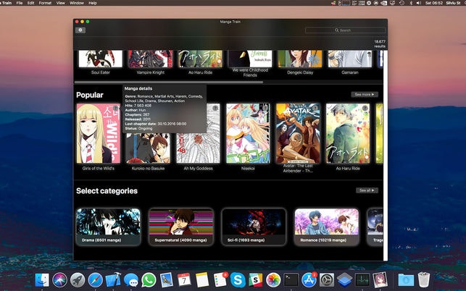
Task: Open Terminal from the dock
Action: 291,280
